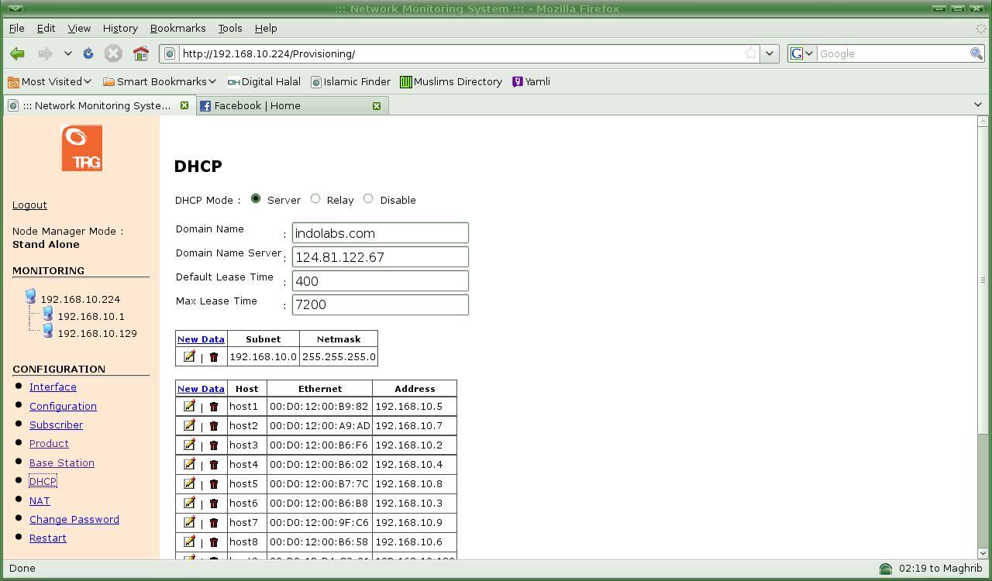The image size is (992, 581).
Task: Go to the browser Home page
Action: [140, 53]
